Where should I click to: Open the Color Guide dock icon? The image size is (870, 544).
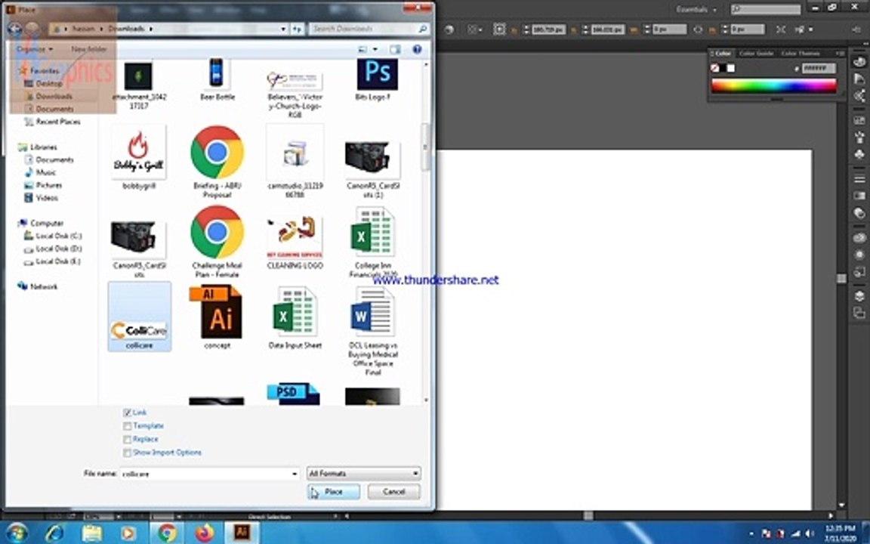(x=859, y=79)
